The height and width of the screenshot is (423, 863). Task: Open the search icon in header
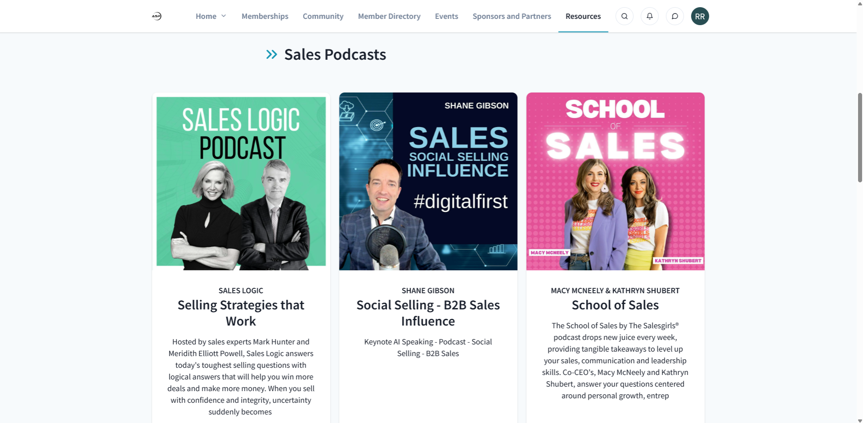coord(624,16)
